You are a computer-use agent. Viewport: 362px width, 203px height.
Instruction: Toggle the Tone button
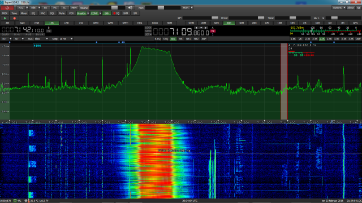(x=14, y=14)
